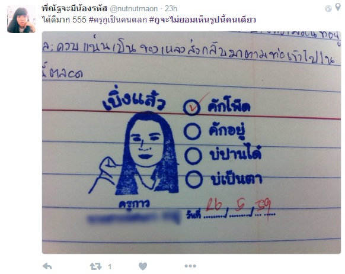Click the location pin icon
The width and height of the screenshot is (345, 274).
[x=338, y=7]
